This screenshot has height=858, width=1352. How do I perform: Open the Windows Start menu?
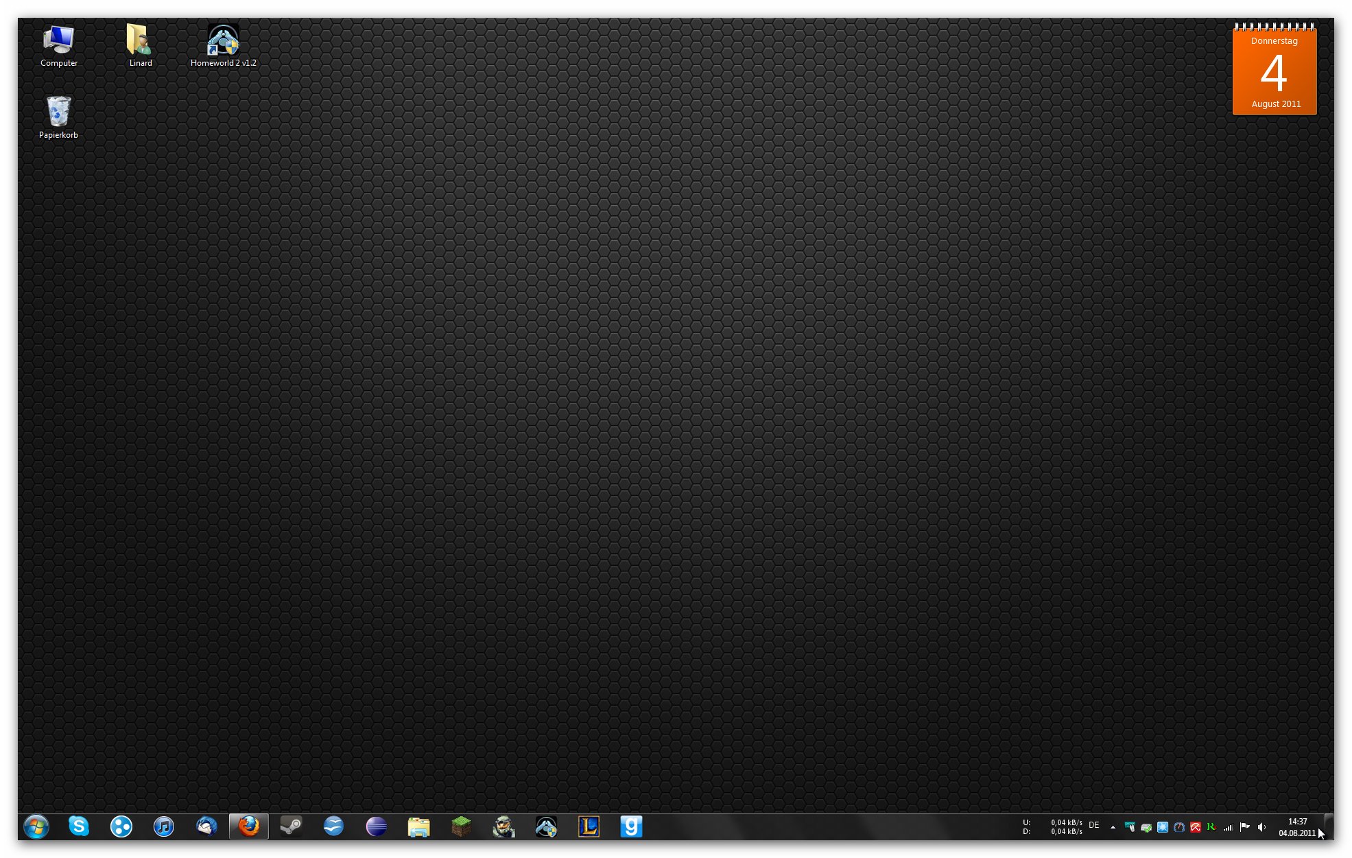coord(36,826)
